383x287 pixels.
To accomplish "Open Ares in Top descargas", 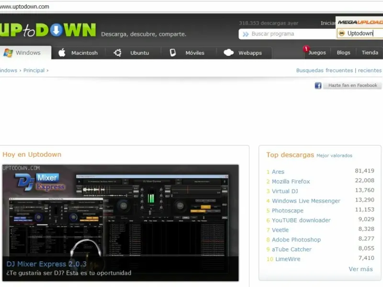I will [x=278, y=172].
